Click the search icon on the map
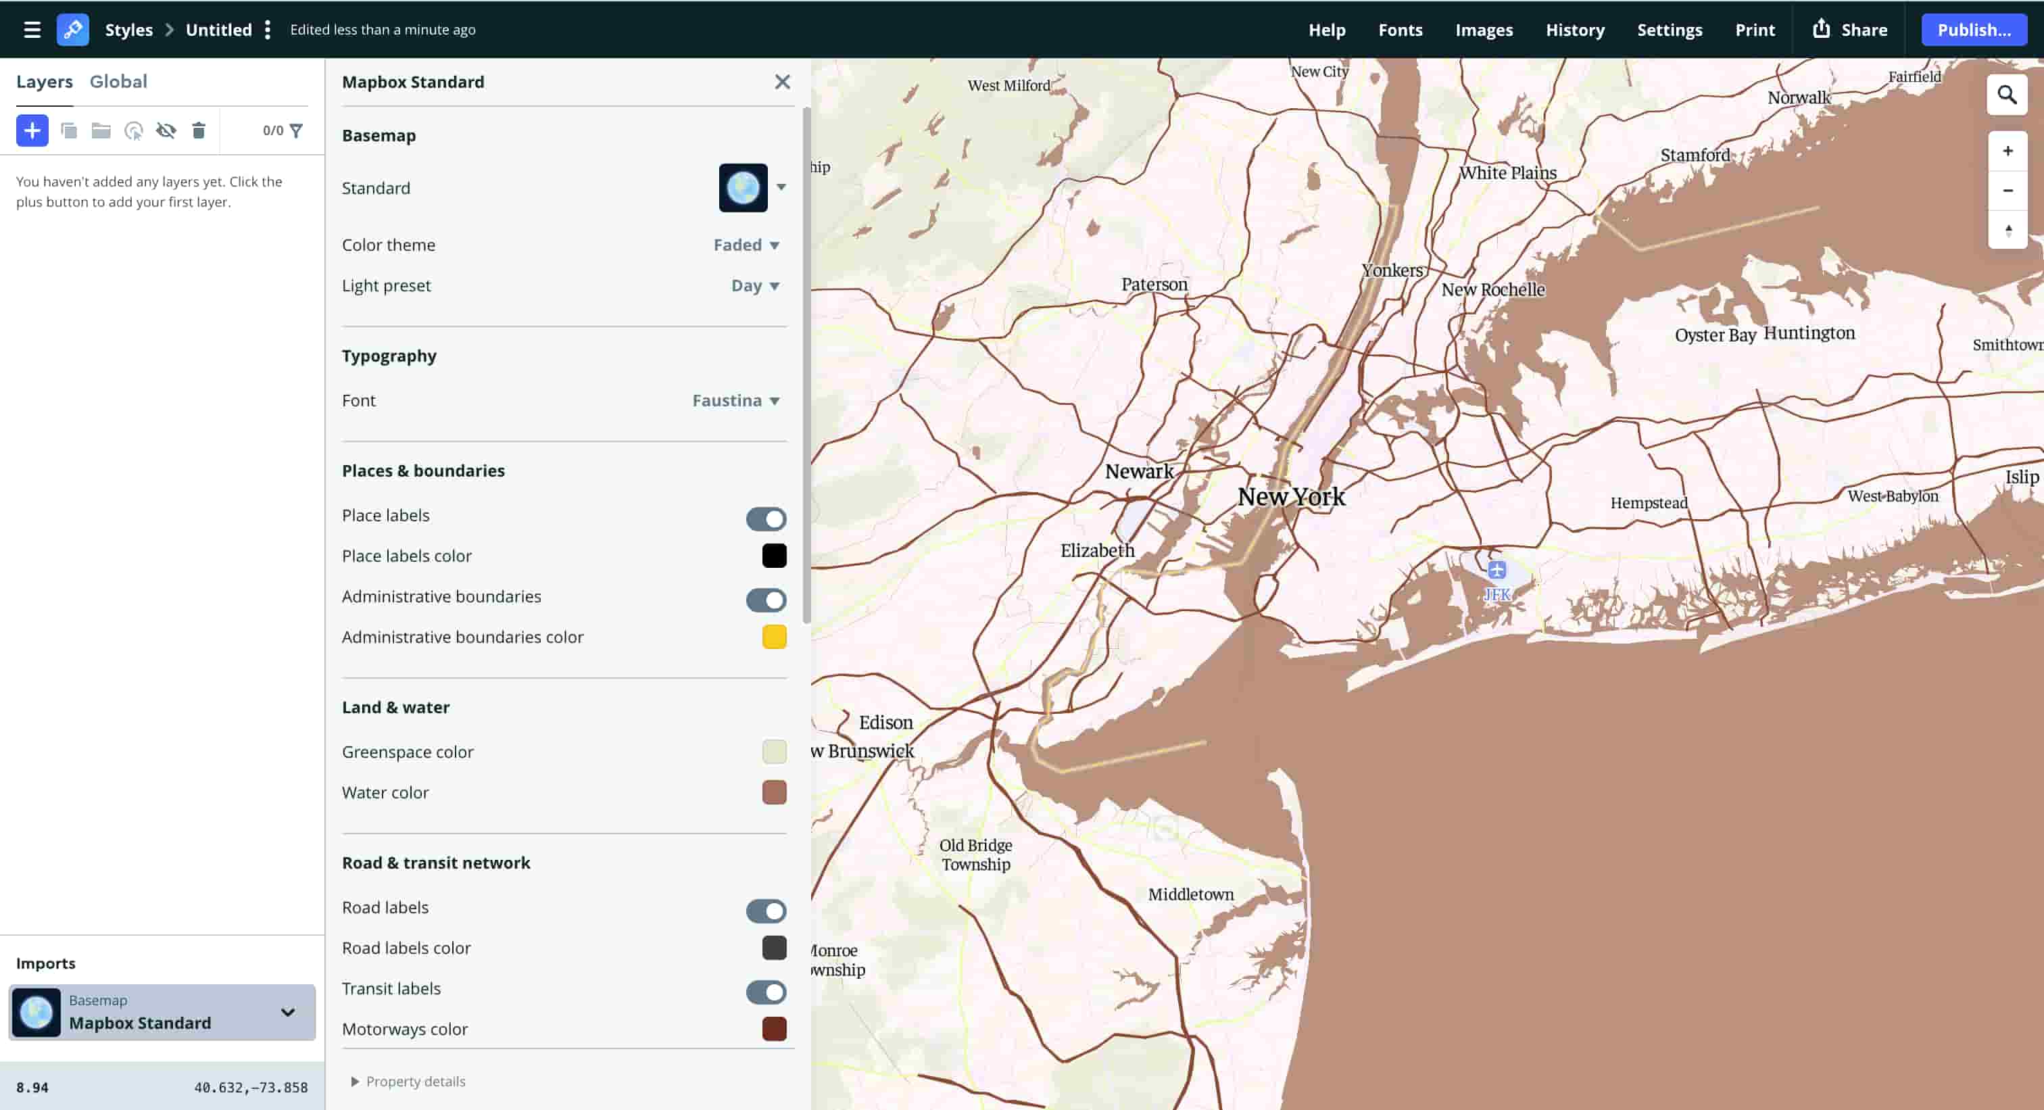The height and width of the screenshot is (1110, 2044). (2007, 95)
